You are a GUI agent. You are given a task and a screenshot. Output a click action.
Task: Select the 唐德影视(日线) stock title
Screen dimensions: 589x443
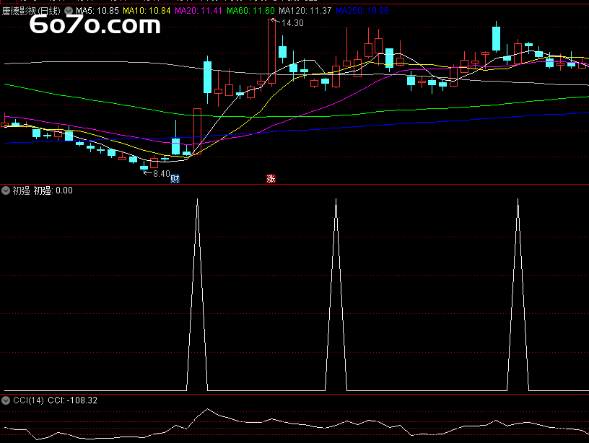pos(31,11)
